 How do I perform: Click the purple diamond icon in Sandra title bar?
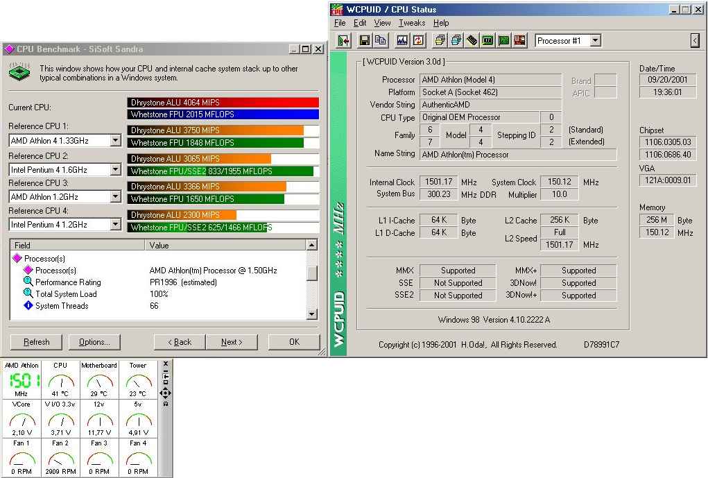click(x=9, y=49)
